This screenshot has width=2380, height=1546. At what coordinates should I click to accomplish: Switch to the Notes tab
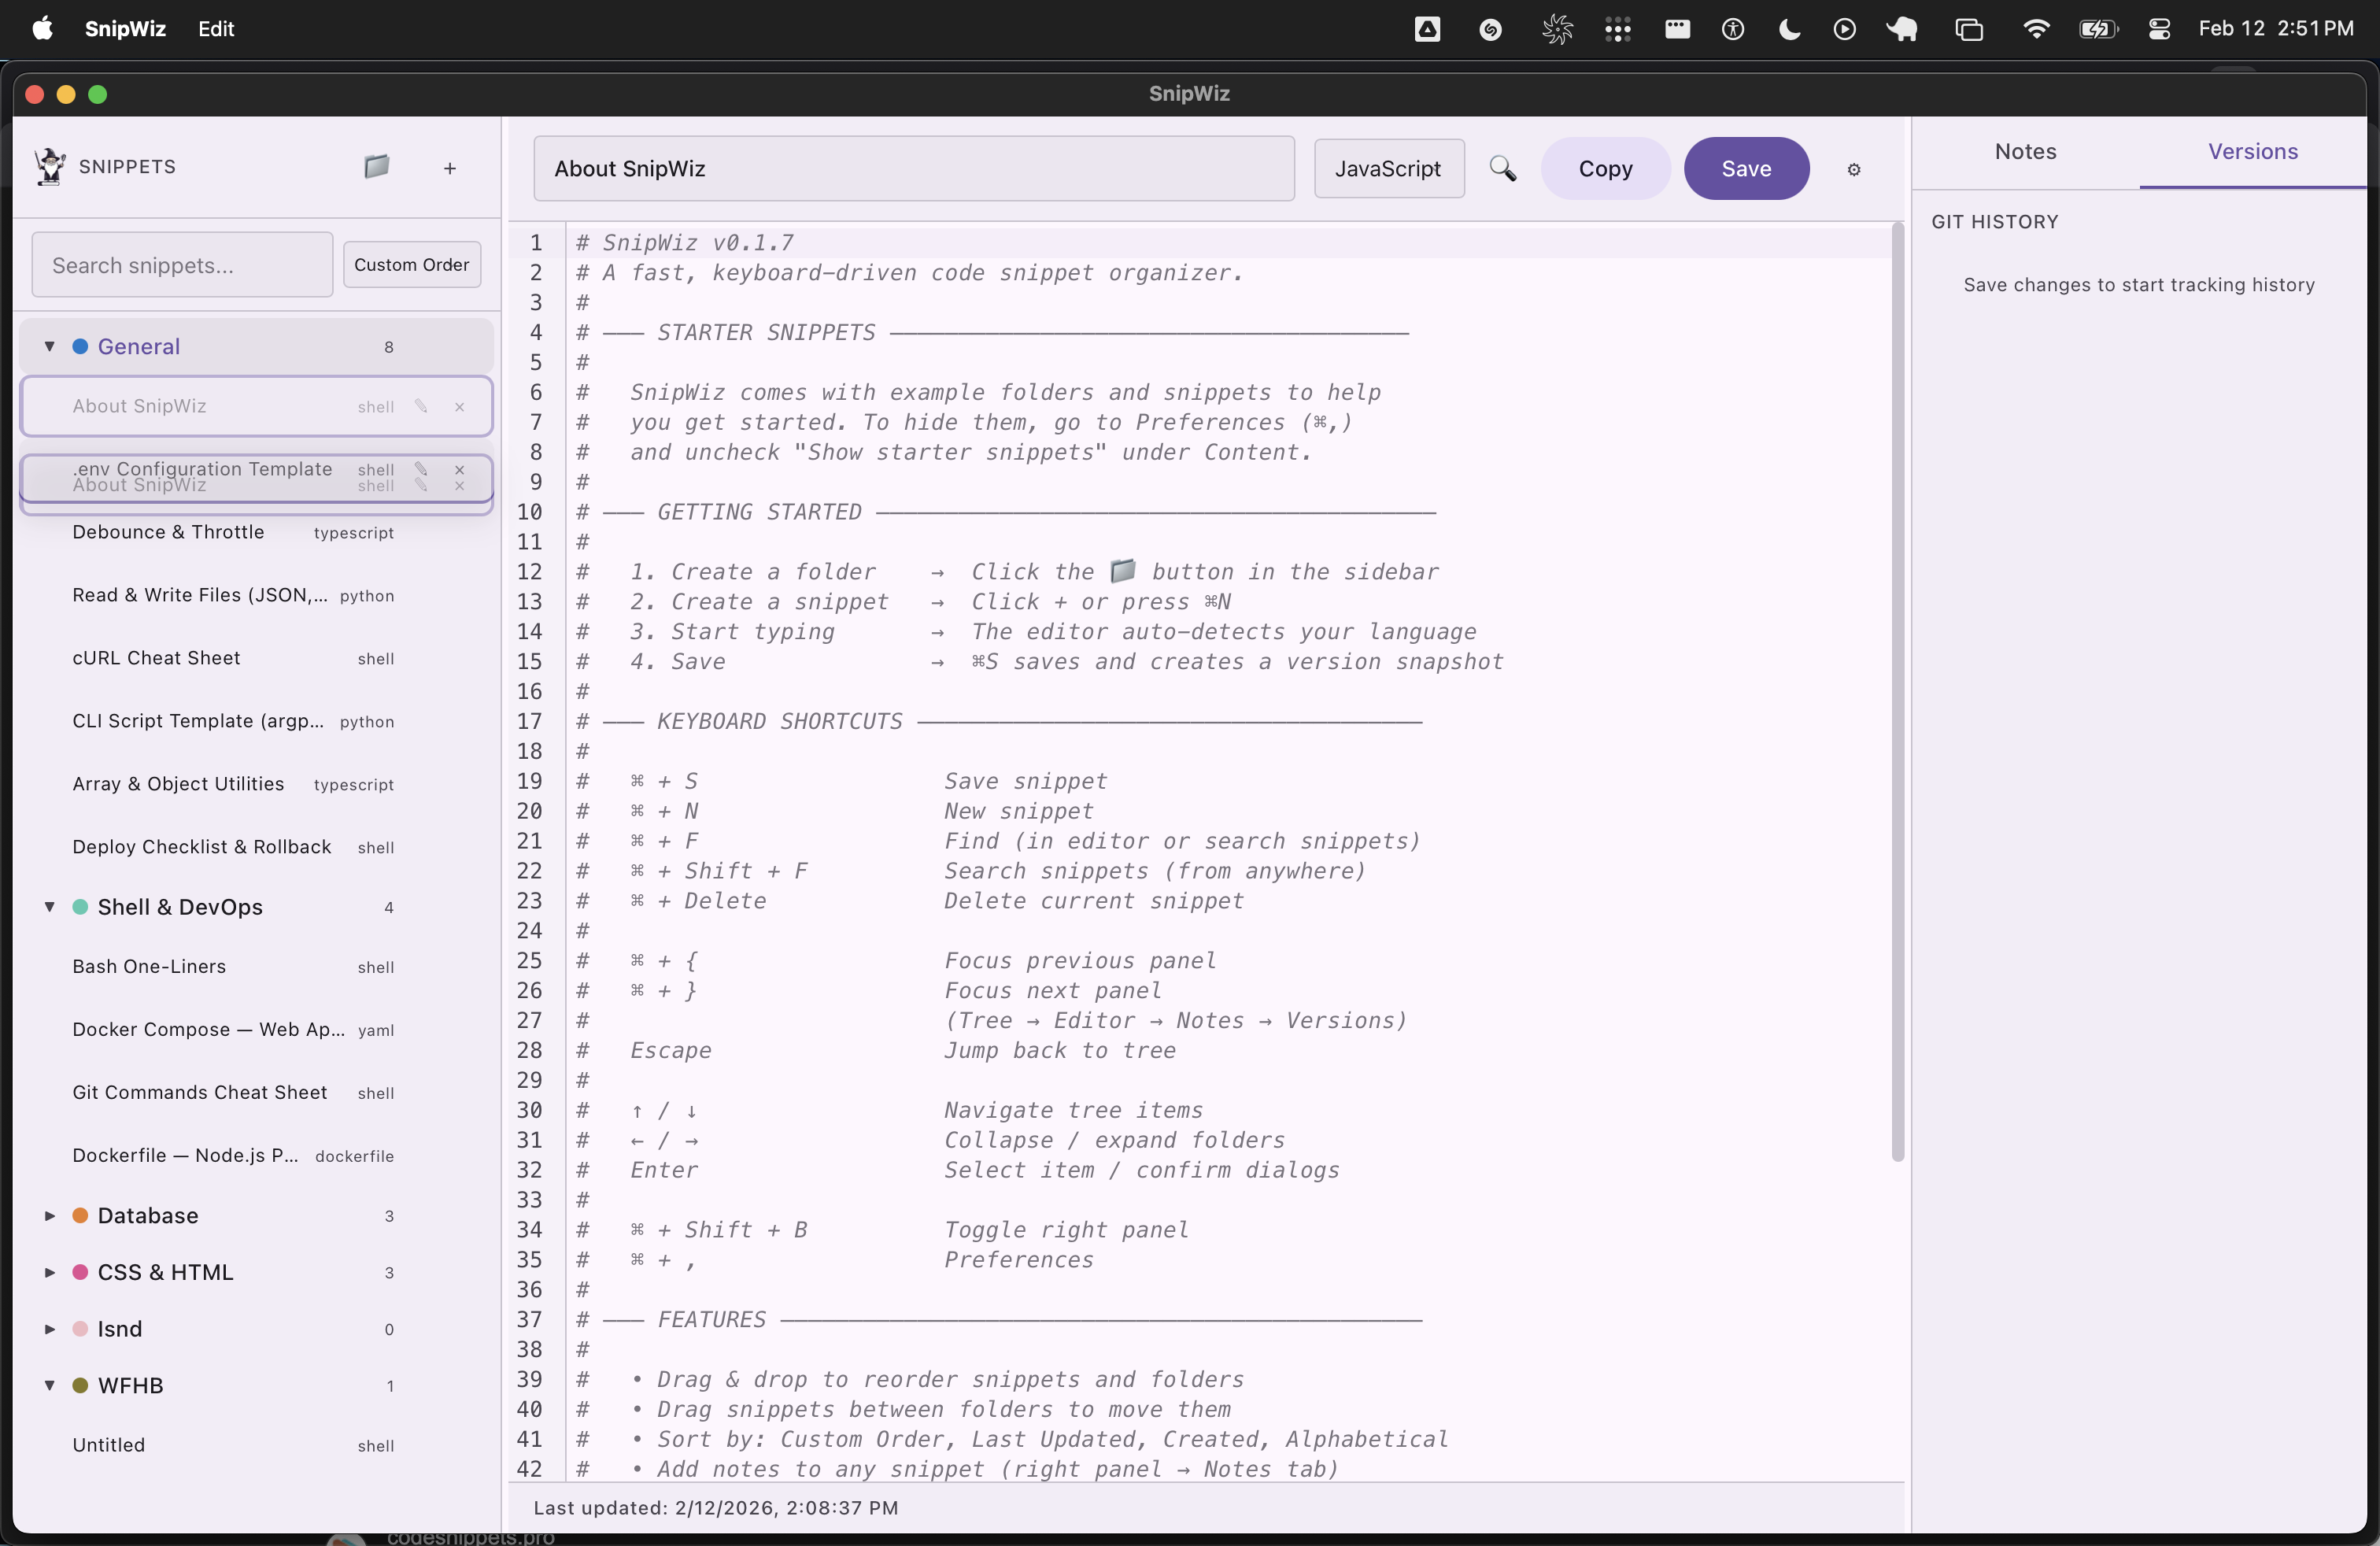(x=2025, y=152)
